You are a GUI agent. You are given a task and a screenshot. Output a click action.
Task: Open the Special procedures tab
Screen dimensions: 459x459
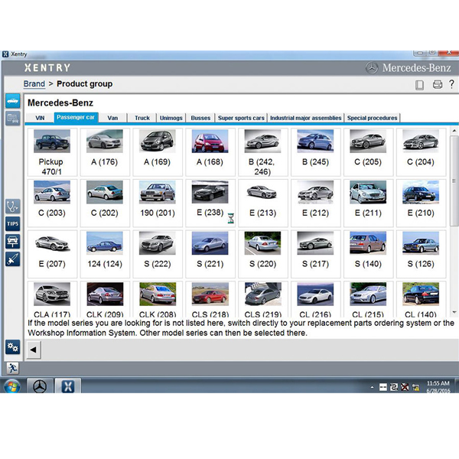(x=372, y=118)
